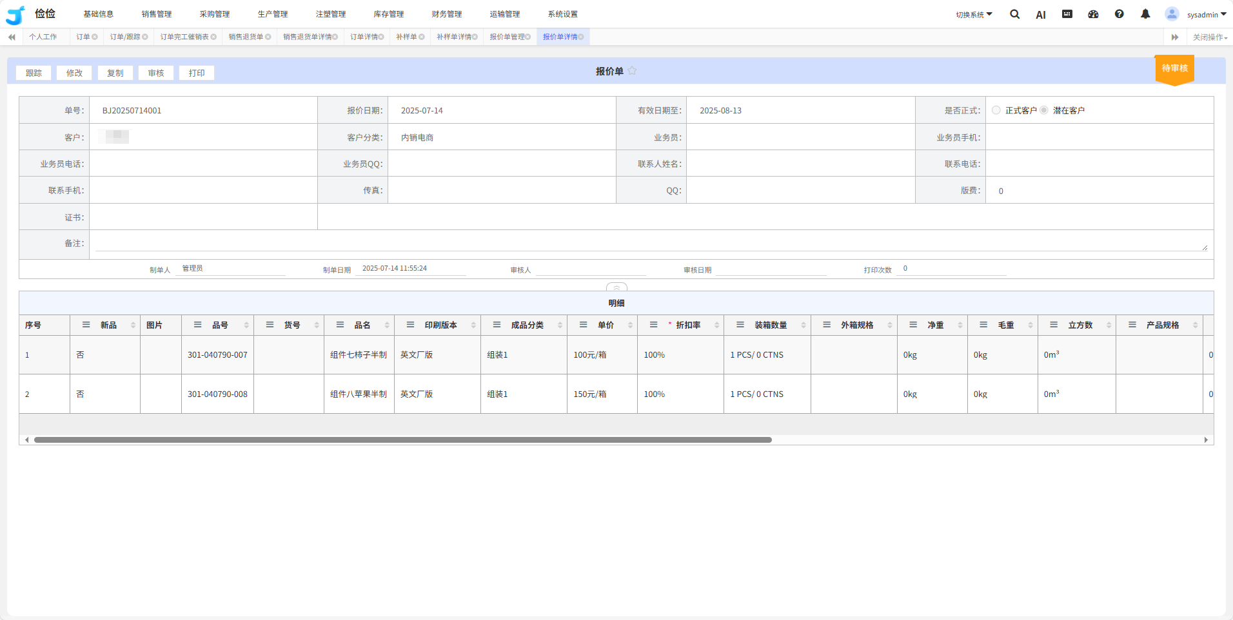The height and width of the screenshot is (620, 1233).
Task: Open the dashboard gauge icon
Action: tap(1093, 14)
